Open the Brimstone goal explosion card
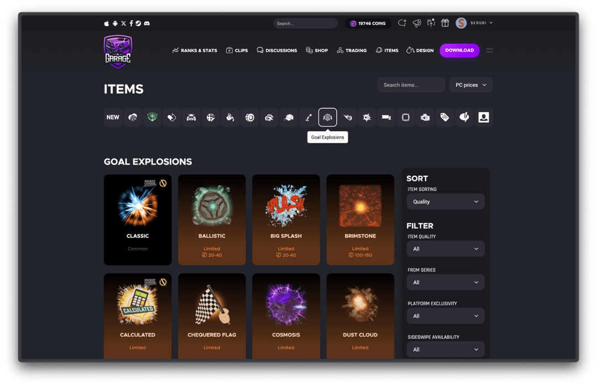 pyautogui.click(x=360, y=220)
